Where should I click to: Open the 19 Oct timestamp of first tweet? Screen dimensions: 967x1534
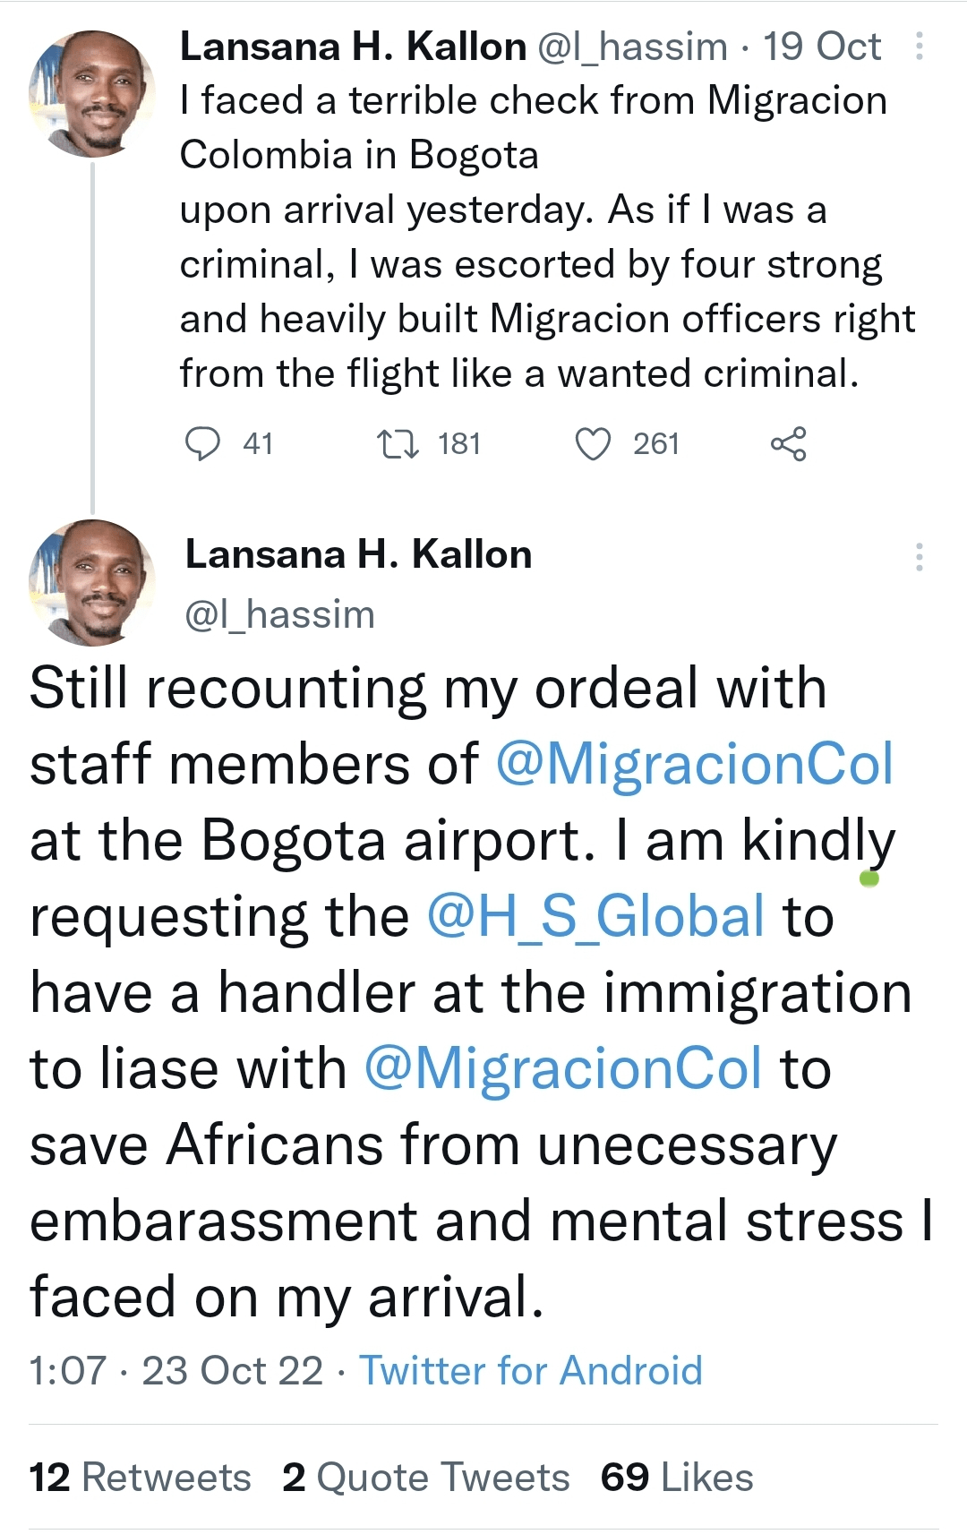[821, 47]
